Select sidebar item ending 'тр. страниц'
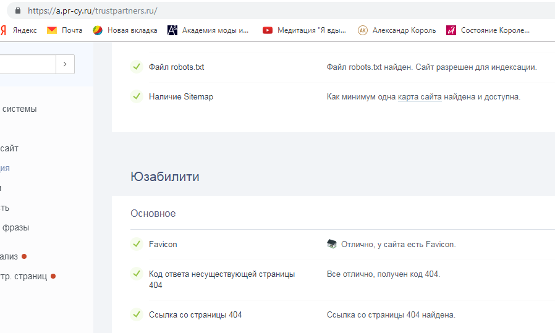Image resolution: width=555 pixels, height=333 pixels. [23, 276]
